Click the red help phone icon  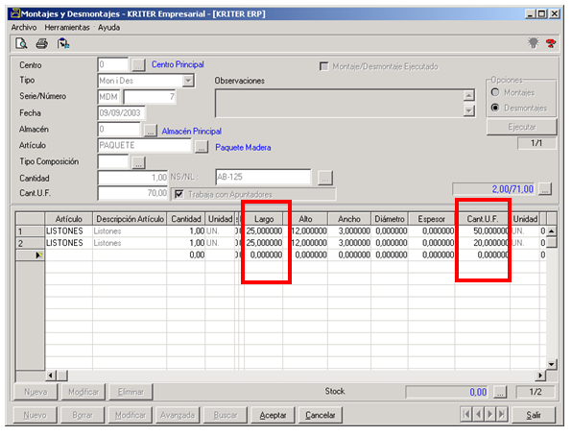[x=551, y=43]
